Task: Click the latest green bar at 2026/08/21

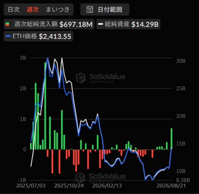Action: (171, 139)
